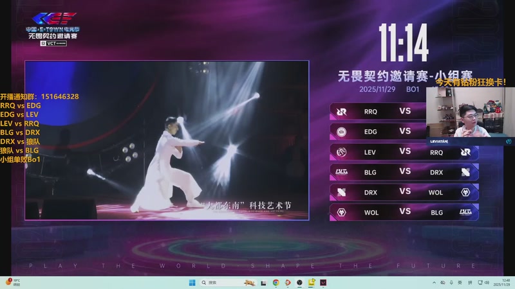Screen dimensions: 515x289
Task: Open the OBS Studio taskbar icon
Action: [299, 283]
